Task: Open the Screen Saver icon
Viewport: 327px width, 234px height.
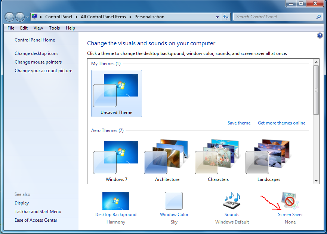Action: point(290,201)
